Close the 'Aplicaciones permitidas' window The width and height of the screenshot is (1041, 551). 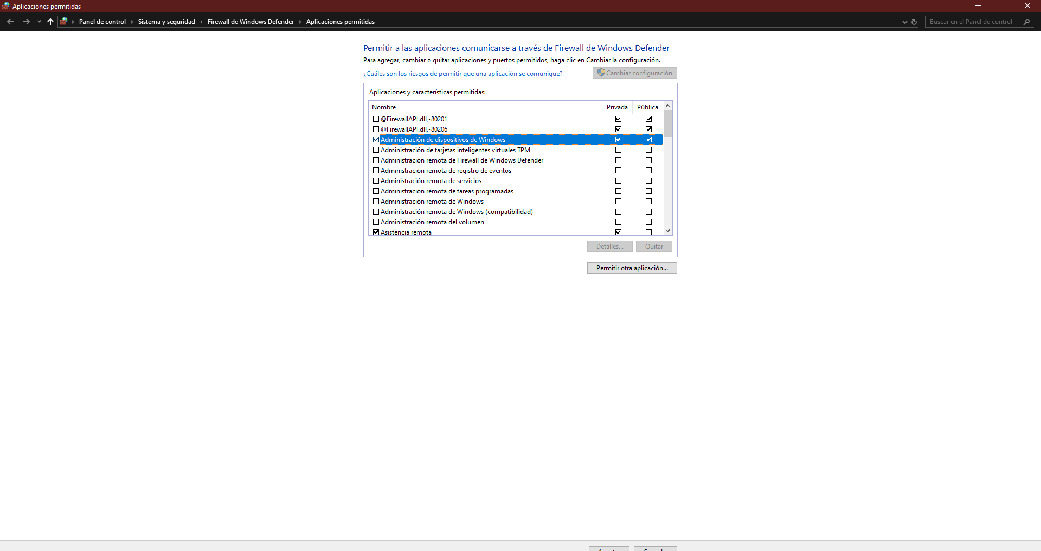(1027, 6)
